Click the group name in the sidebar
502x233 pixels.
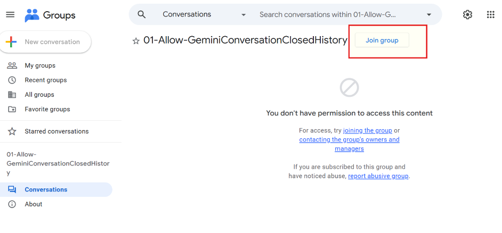click(58, 164)
